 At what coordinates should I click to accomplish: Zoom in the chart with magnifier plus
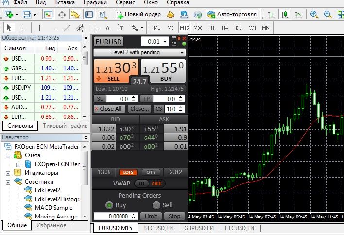click(x=314, y=15)
